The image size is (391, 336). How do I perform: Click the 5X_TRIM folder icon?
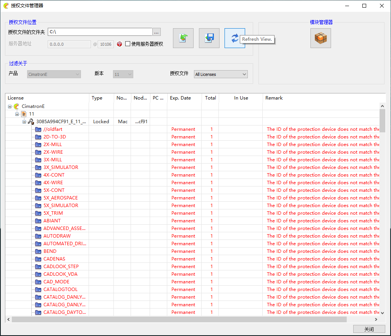click(38, 213)
